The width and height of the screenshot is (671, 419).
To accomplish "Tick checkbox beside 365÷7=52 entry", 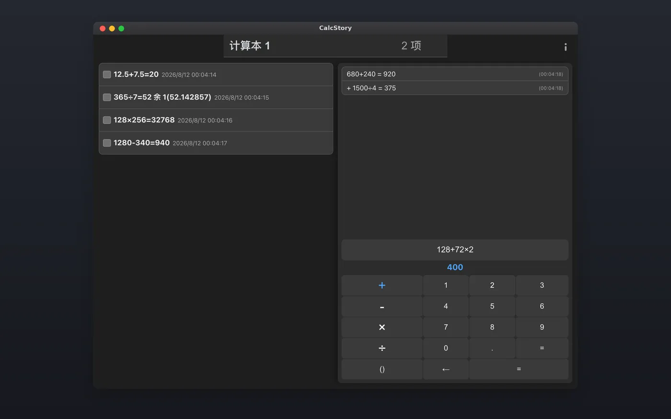I will (107, 97).
